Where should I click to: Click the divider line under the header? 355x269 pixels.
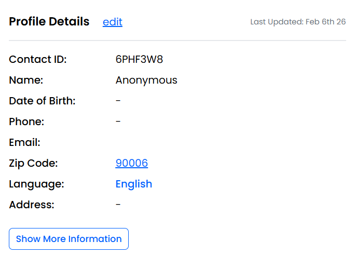click(x=177, y=41)
